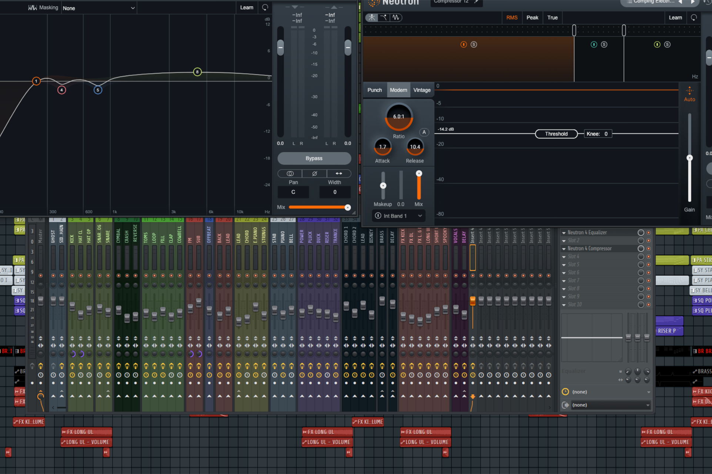Click Learn in the compressor panel
712x474 pixels.
(x=675, y=17)
